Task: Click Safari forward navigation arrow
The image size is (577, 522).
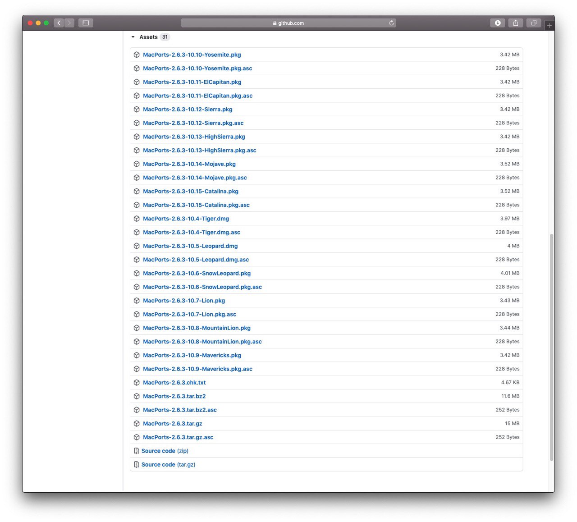Action: (x=69, y=23)
